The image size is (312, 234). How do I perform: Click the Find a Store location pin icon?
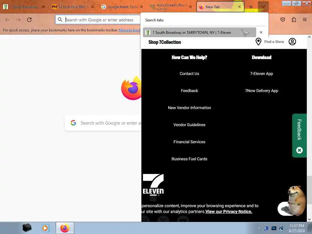[258, 41]
